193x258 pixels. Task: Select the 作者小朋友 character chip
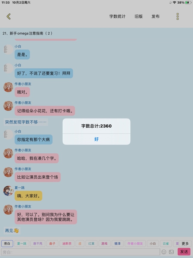click(135, 243)
